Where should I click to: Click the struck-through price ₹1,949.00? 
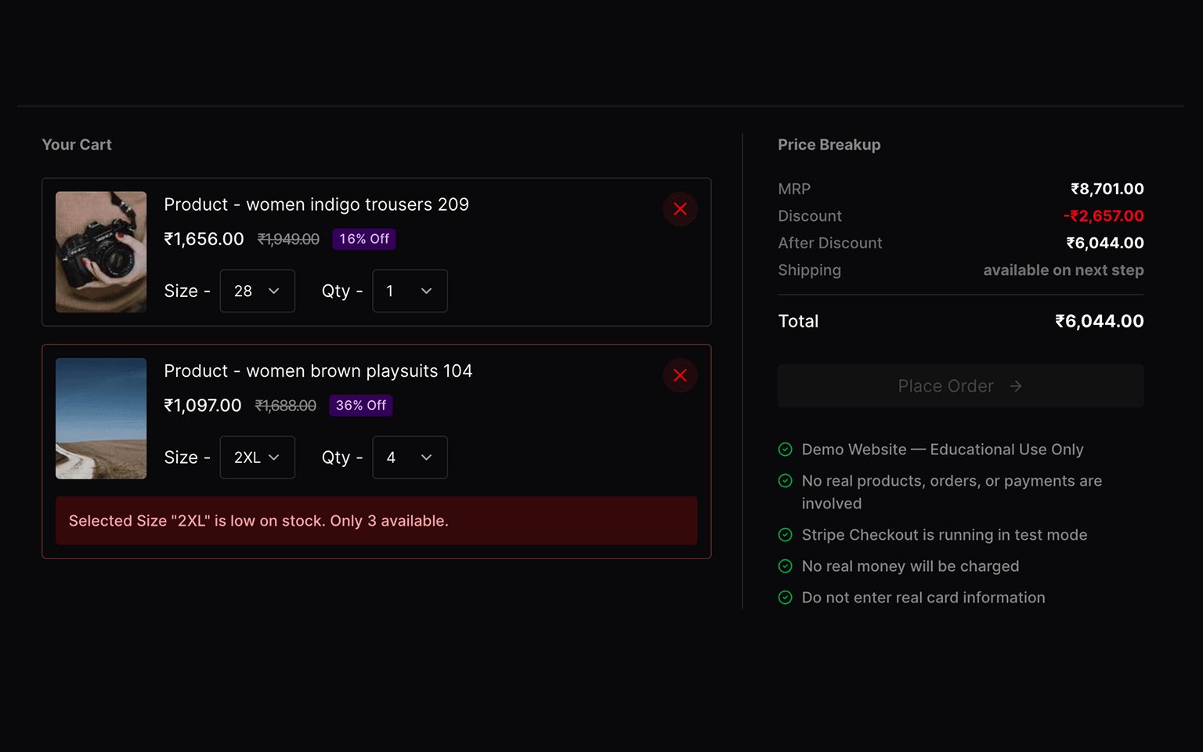(288, 239)
